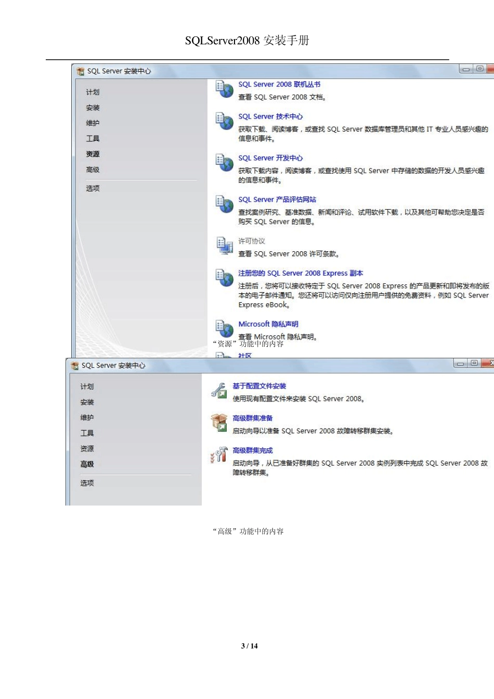The image size is (494, 699).
Task: Open the 高级群集完成 link
Action: 252,450
